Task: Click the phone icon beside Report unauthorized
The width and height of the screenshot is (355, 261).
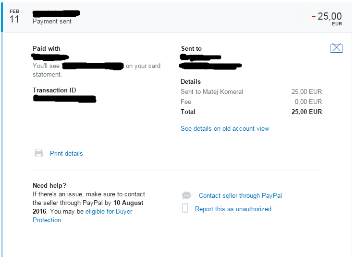Action: coord(185,208)
